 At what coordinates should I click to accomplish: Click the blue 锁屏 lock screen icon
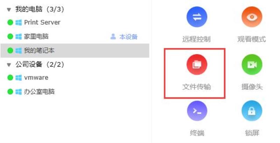click(252, 111)
